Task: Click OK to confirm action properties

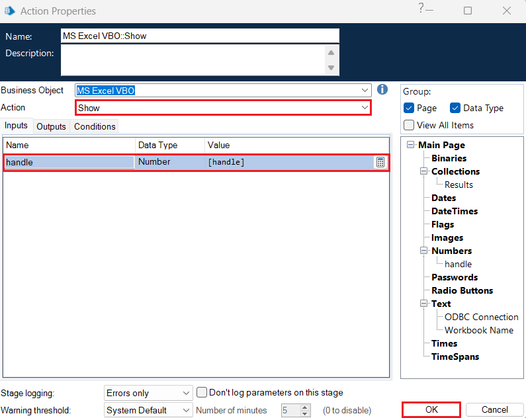Action: pyautogui.click(x=431, y=410)
